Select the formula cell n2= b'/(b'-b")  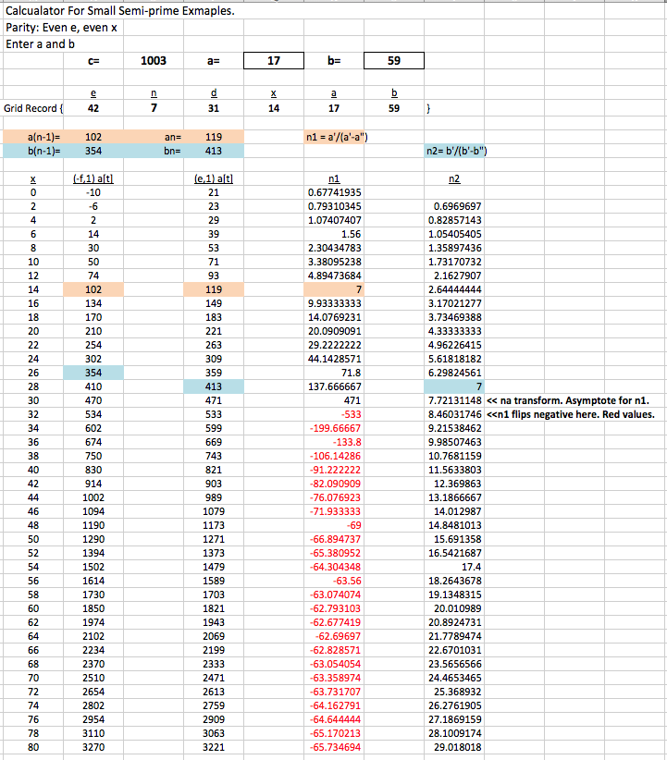456,151
